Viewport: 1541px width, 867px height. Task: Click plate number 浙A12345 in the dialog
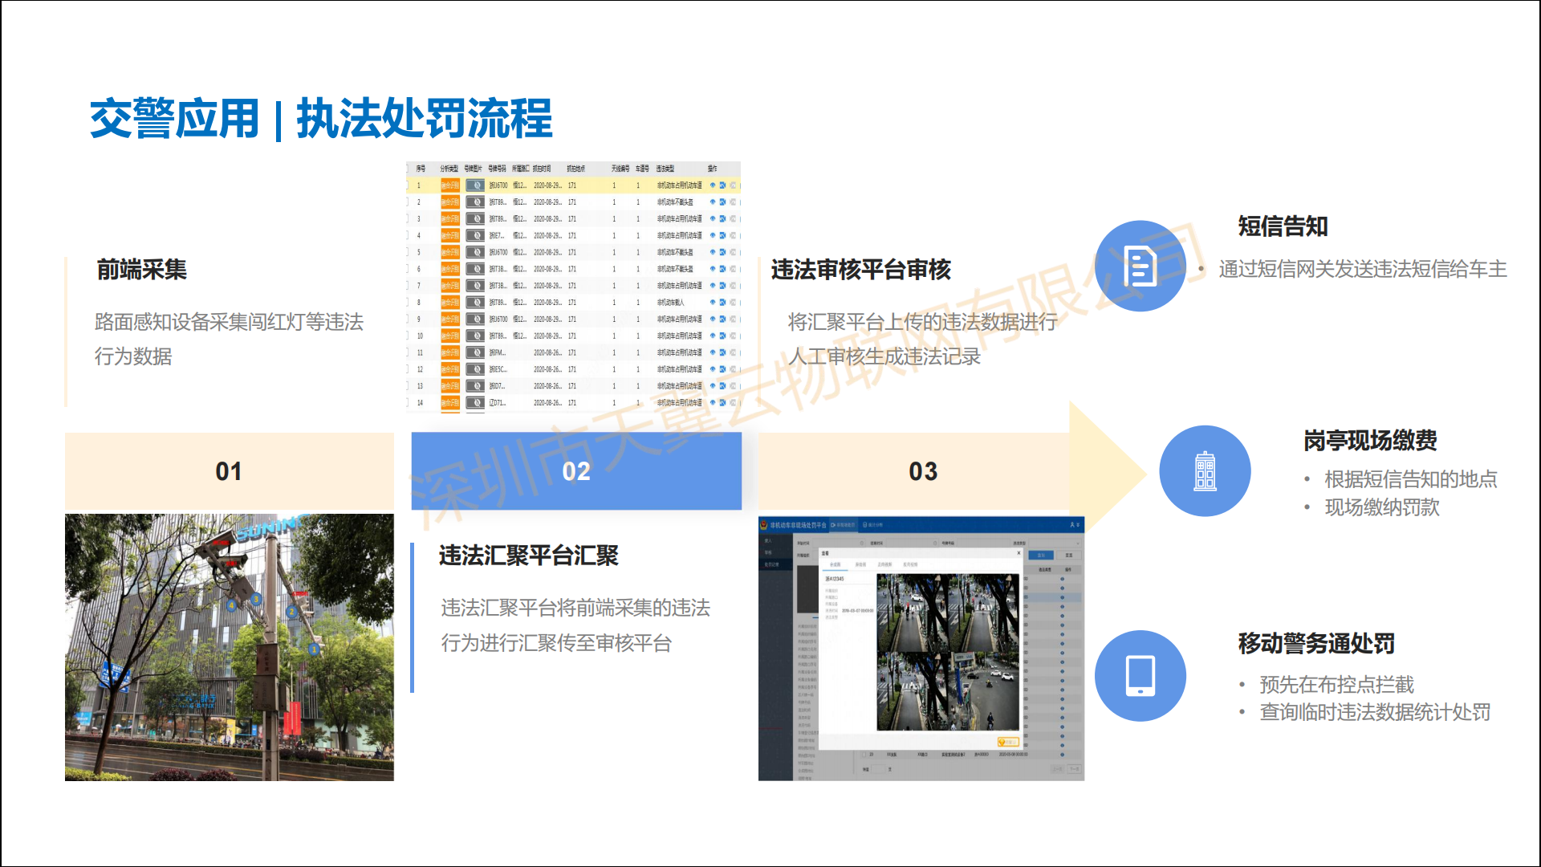point(835,579)
